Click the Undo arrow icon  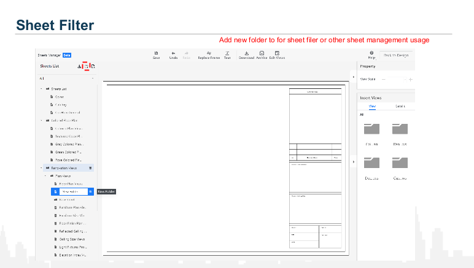point(174,53)
